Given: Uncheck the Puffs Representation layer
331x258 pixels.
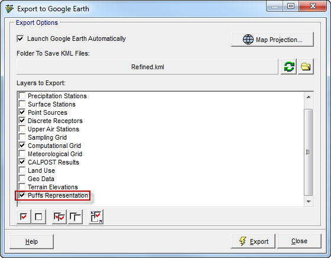Looking at the screenshot, I should click(22, 195).
